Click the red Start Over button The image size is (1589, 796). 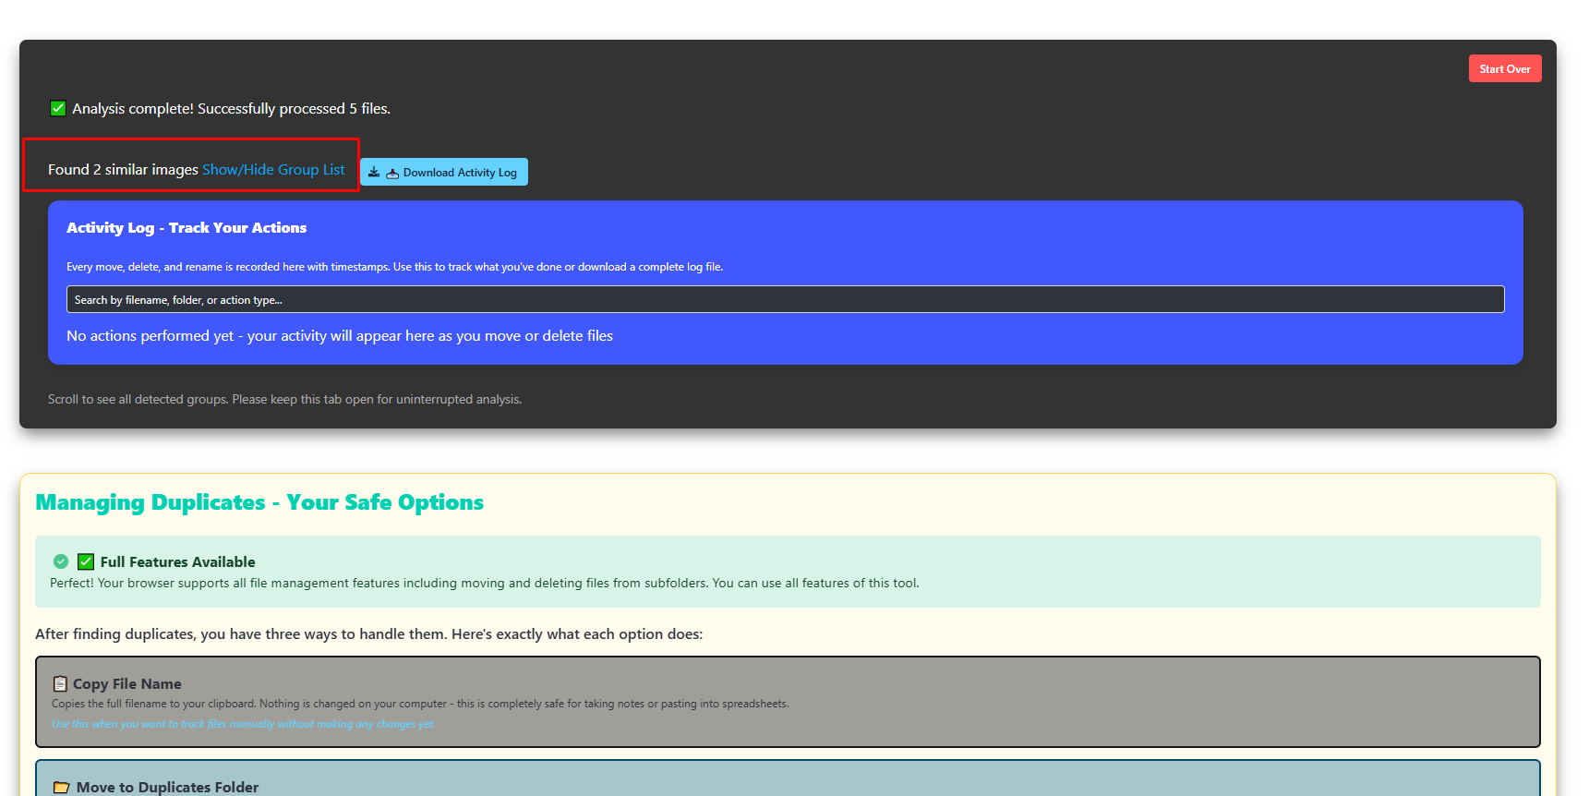pyautogui.click(x=1505, y=69)
